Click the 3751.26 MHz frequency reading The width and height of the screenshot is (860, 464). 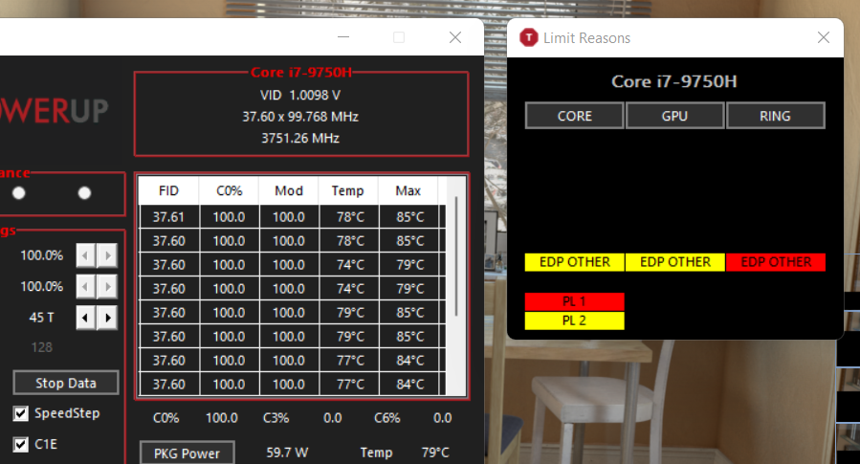[x=300, y=138]
